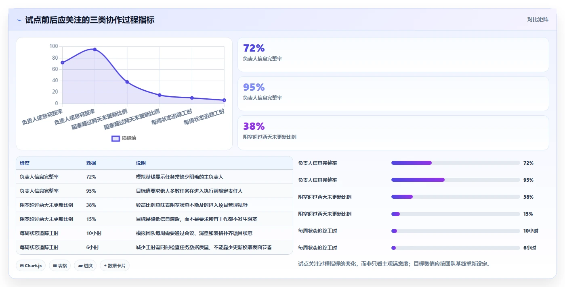This screenshot has height=287, width=565.
Task: Select the table cell showing 95%
Action: tap(91, 191)
